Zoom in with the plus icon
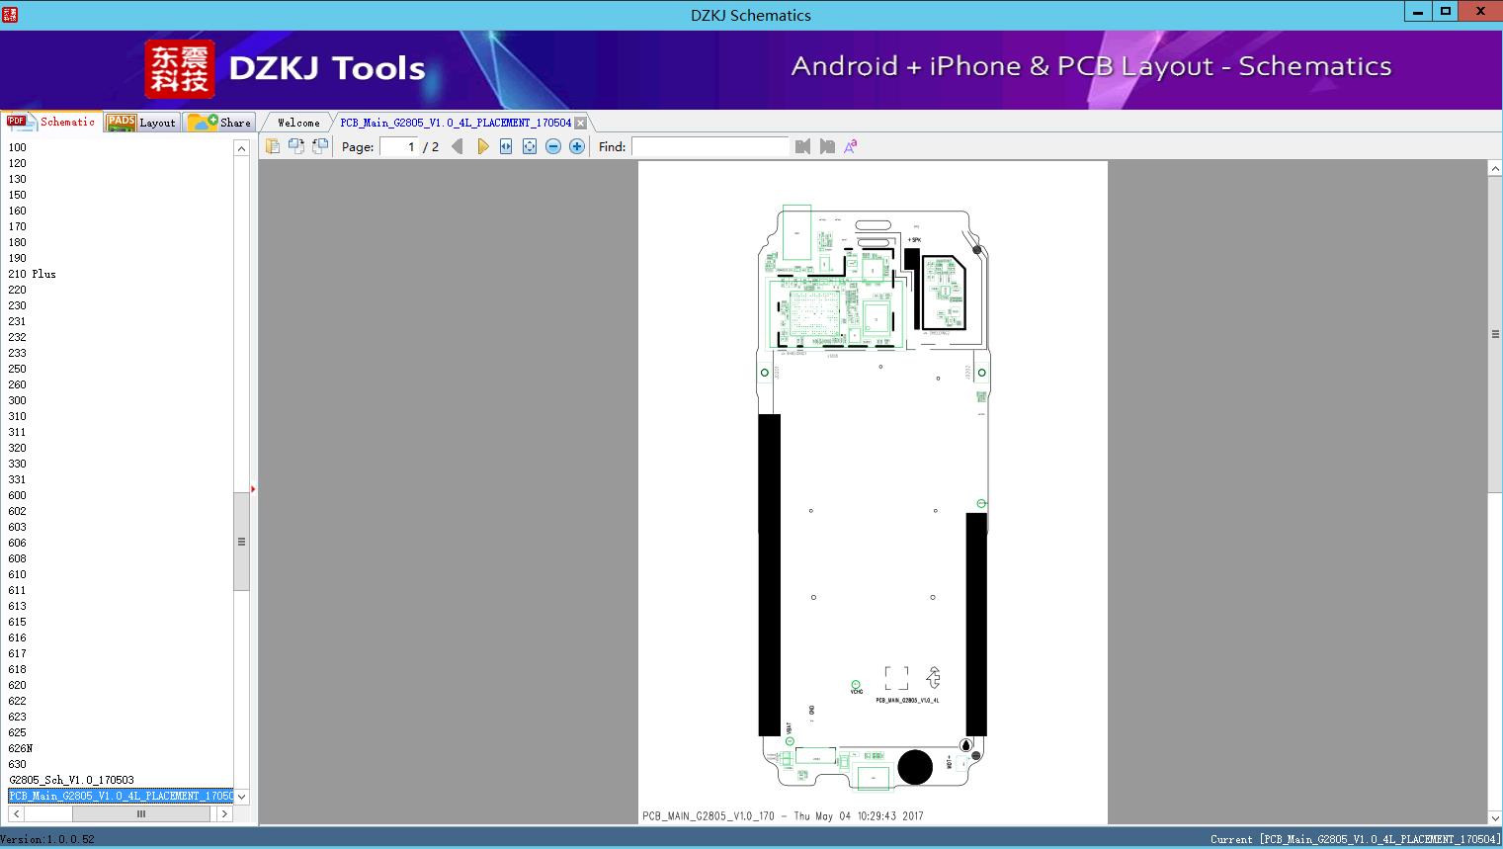 point(577,146)
